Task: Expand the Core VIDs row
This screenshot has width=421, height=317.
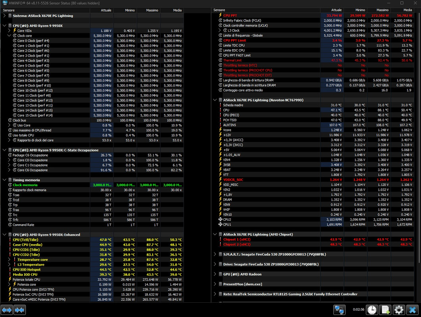Action: point(9,31)
